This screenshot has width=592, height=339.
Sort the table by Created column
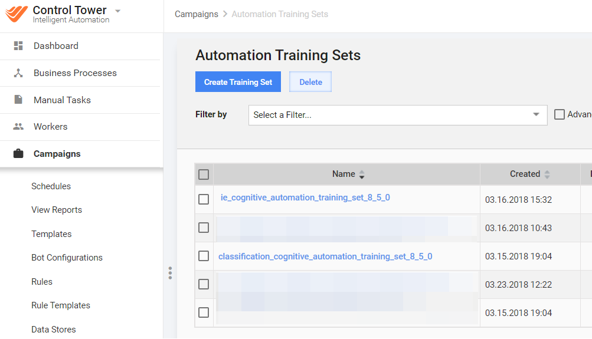tap(547, 174)
